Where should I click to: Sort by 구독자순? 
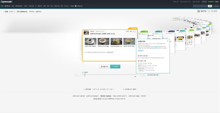pyautogui.click(x=31, y=12)
